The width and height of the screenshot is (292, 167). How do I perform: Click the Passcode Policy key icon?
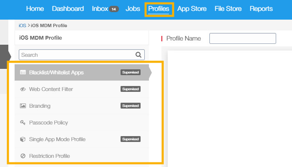coord(23,122)
